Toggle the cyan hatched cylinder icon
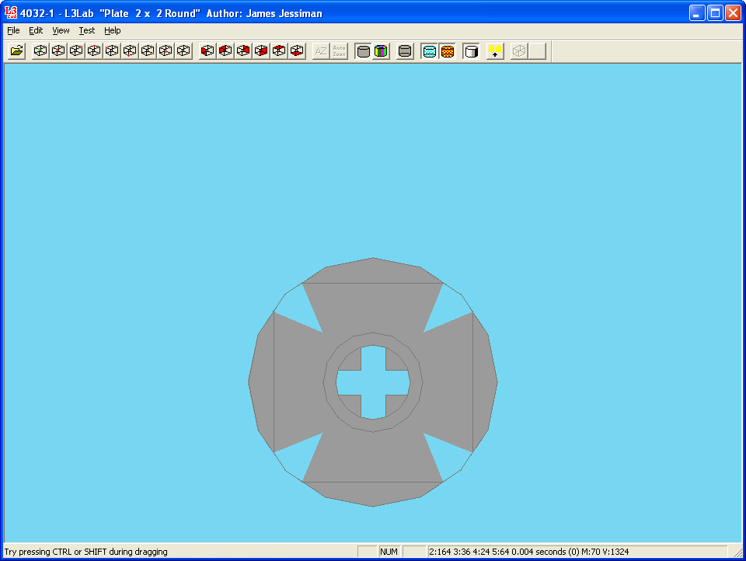Image resolution: width=746 pixels, height=561 pixels. 429,51
